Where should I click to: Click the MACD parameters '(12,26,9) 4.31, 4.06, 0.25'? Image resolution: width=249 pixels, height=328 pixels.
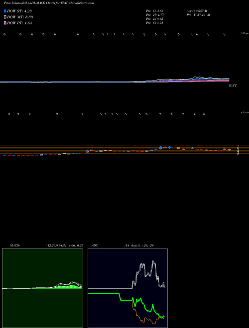(x=64, y=246)
